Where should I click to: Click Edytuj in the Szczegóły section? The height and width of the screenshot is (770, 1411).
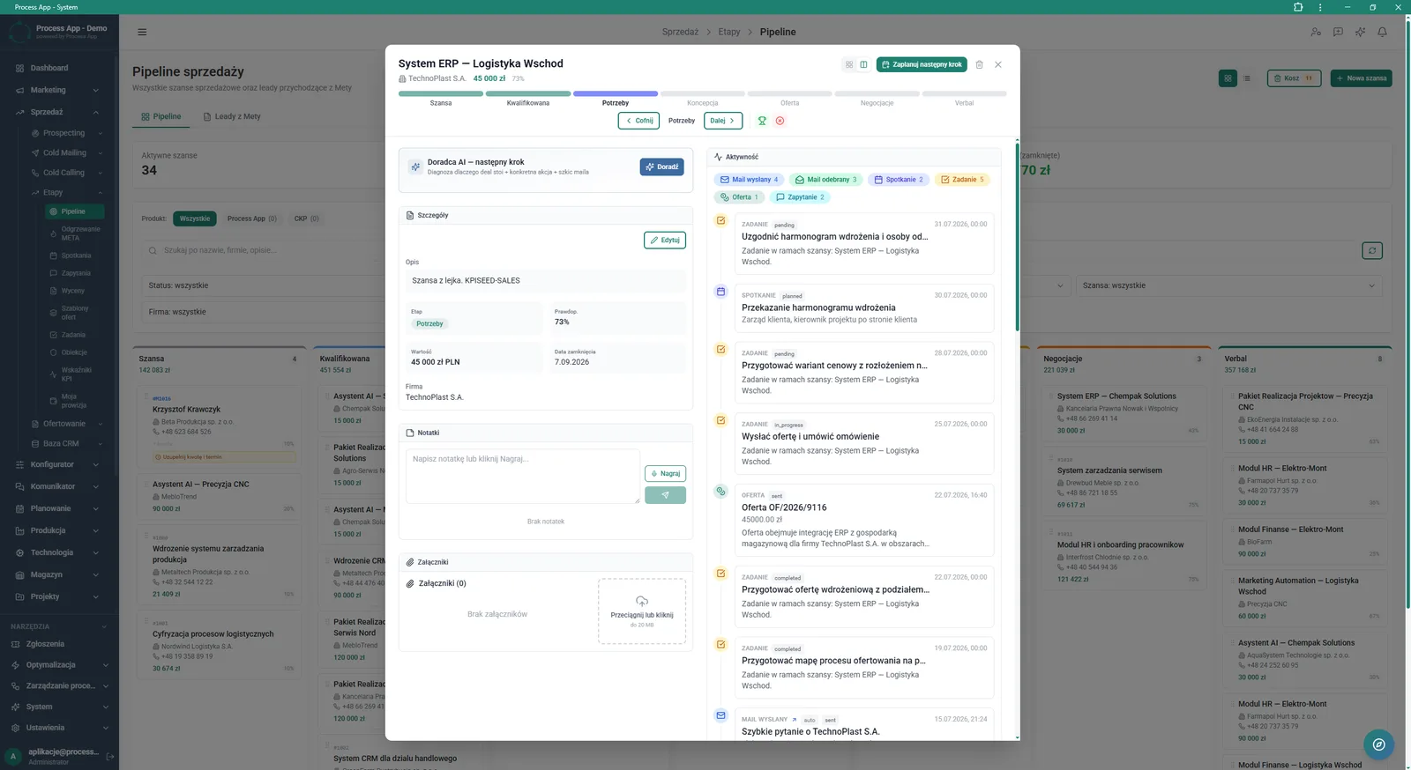pos(665,240)
